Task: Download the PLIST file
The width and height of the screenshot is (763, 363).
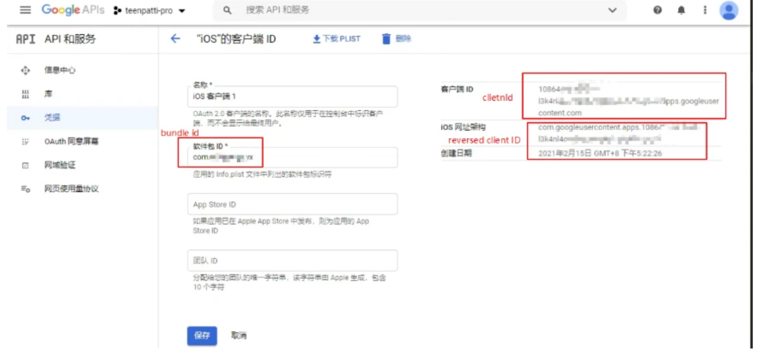Action: (x=337, y=39)
